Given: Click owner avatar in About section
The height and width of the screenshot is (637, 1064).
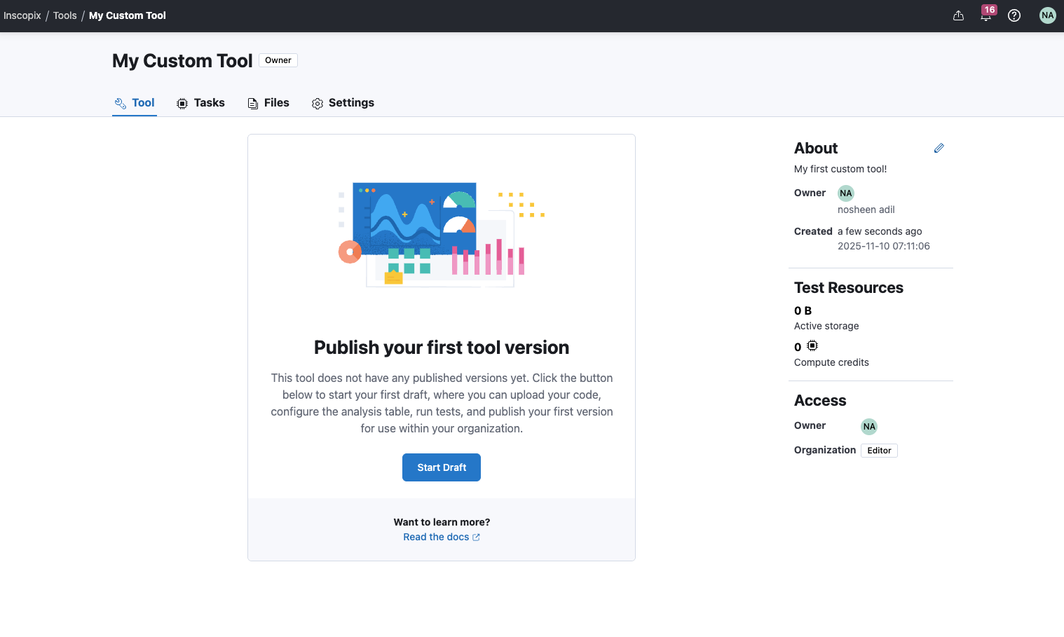Looking at the screenshot, I should click(x=846, y=193).
